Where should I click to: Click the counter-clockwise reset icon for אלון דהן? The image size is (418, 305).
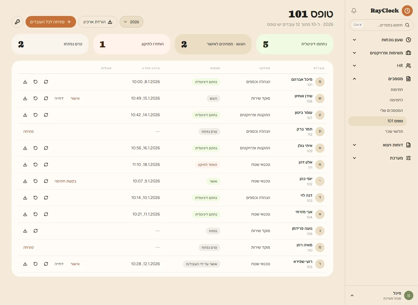[36, 165]
